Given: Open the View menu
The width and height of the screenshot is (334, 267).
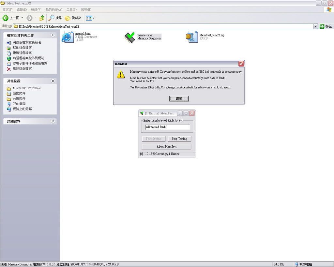Looking at the screenshot, I should coord(36,9).
